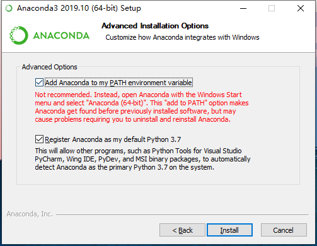Click the 'Anaconda3 2019.10 (64-bit) Setup' title text
Screen dimensions: 317x246
point(79,8)
